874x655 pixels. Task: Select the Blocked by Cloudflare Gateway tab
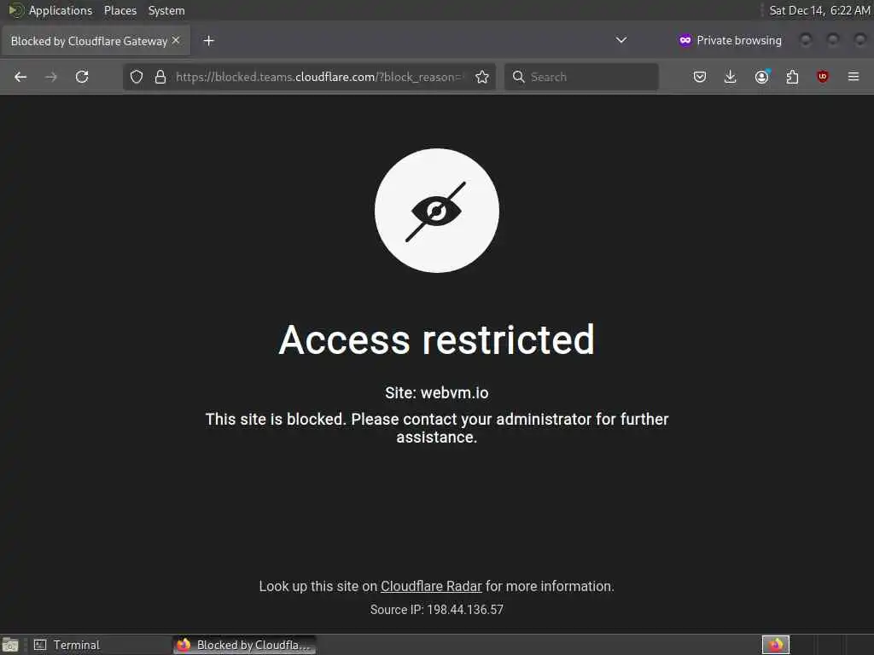pyautogui.click(x=89, y=41)
